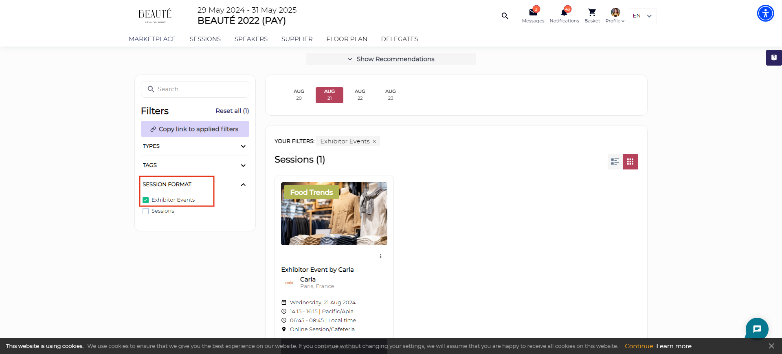Click Learn more about cookies

[674, 346]
